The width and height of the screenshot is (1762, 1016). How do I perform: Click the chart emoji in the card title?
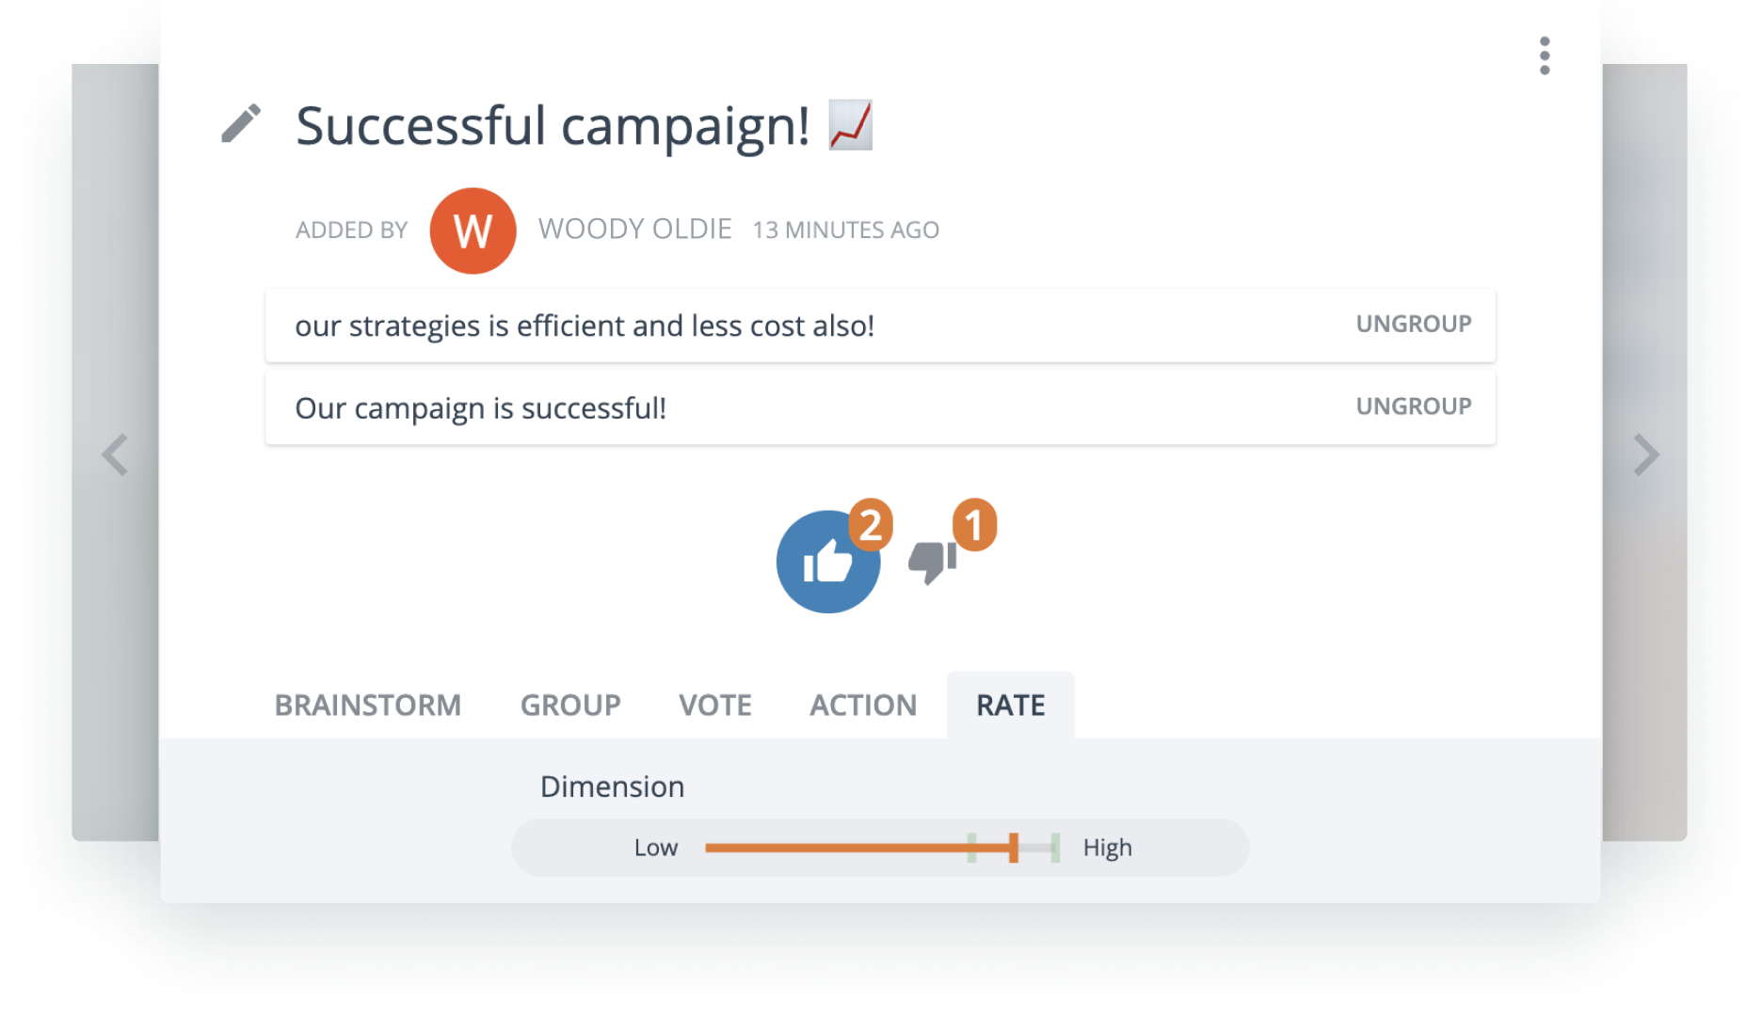click(850, 123)
